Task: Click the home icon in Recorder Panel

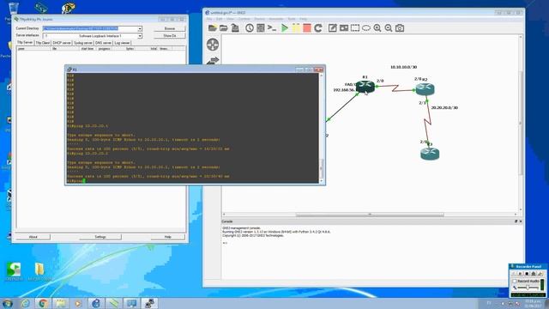Action: coord(534,273)
